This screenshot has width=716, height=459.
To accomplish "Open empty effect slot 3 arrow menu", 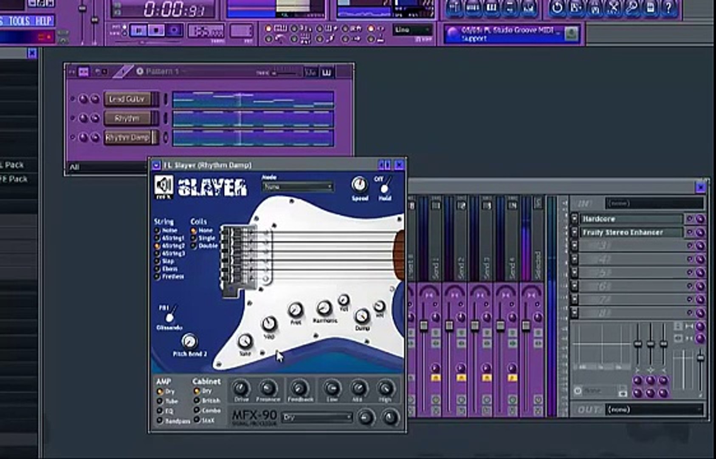I will 575,246.
